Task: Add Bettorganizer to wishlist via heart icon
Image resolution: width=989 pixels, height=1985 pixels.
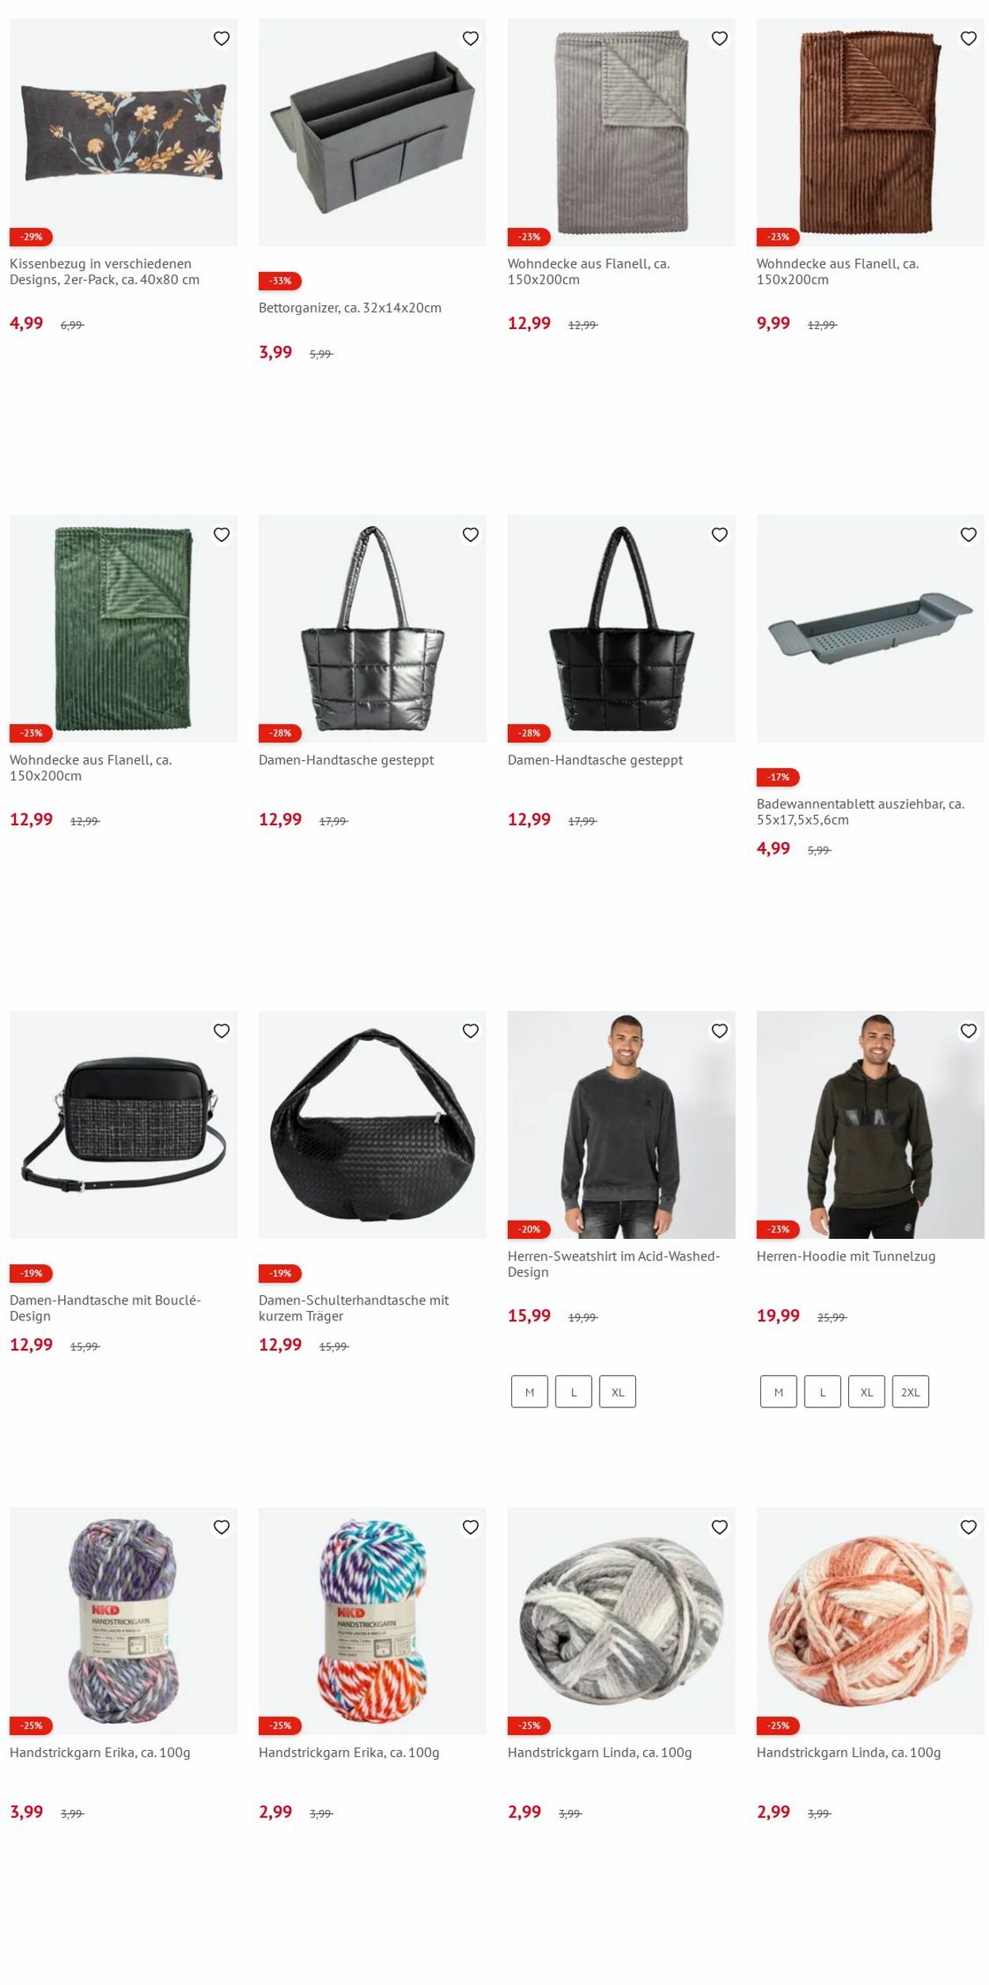Action: (471, 39)
